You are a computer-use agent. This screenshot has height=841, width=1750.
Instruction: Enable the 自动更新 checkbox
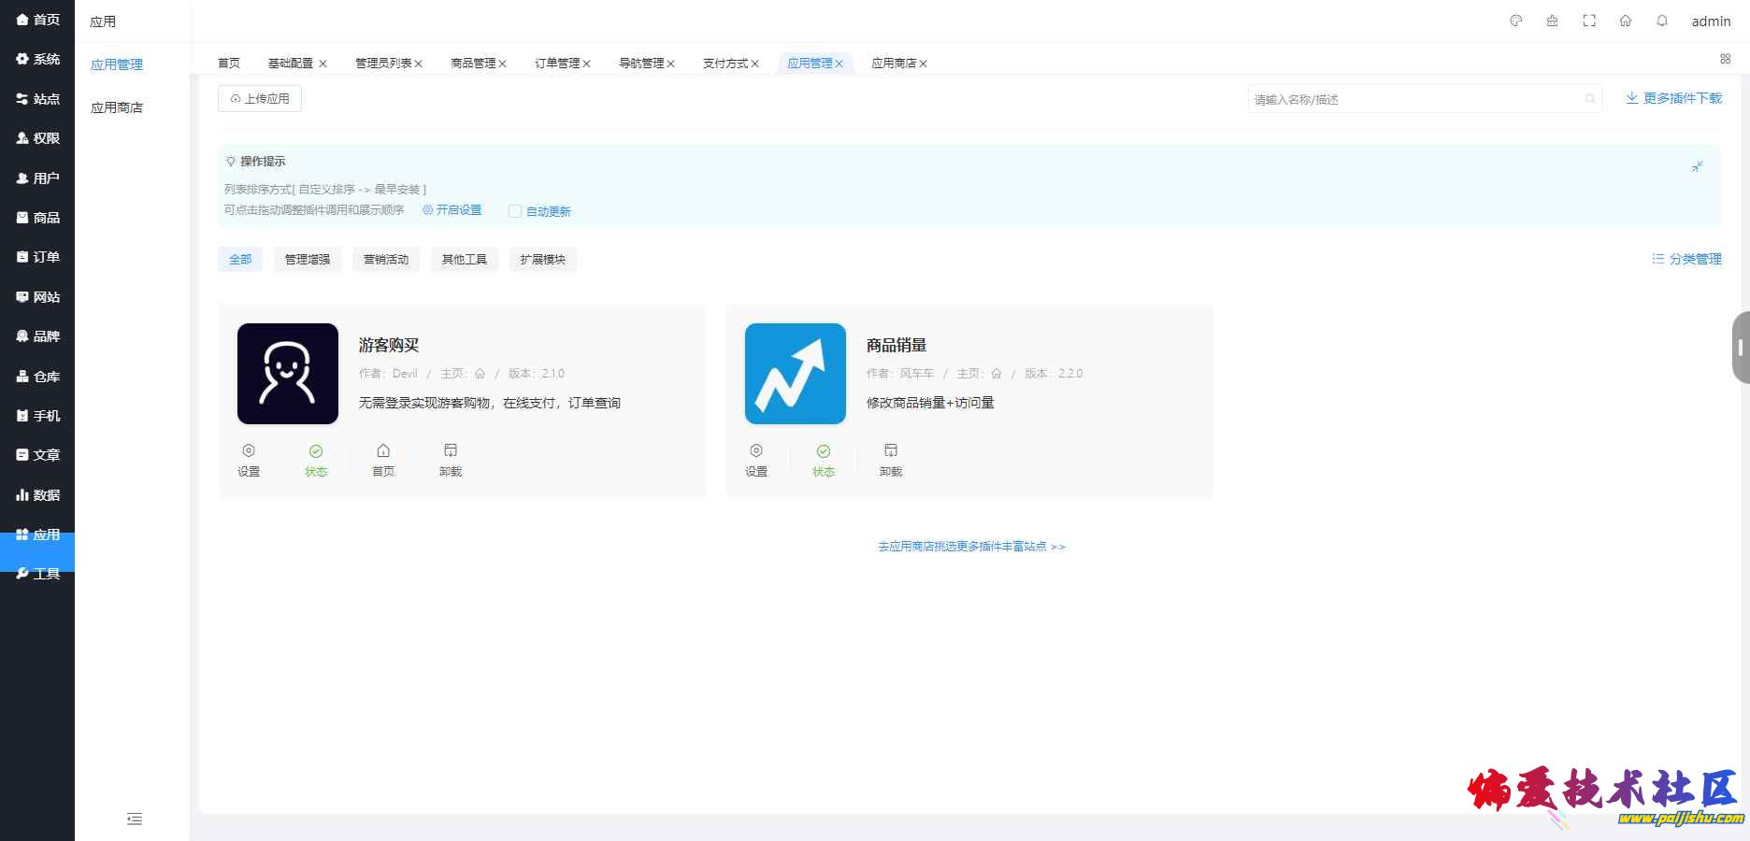click(515, 211)
